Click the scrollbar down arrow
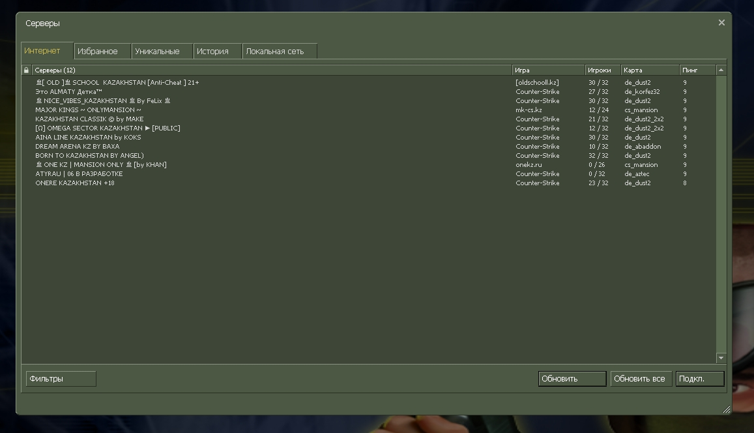754x433 pixels. tap(721, 358)
